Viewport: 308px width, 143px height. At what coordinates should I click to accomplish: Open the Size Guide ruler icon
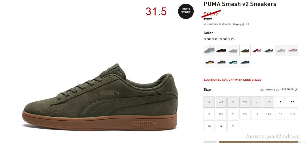pos(296,89)
